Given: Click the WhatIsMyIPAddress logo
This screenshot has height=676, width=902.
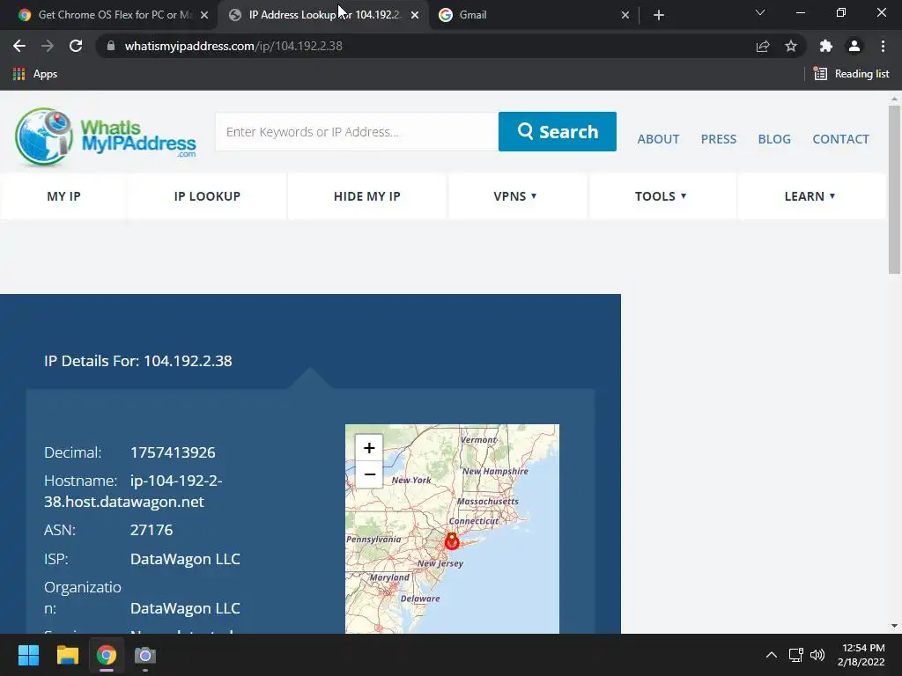Looking at the screenshot, I should 106,136.
